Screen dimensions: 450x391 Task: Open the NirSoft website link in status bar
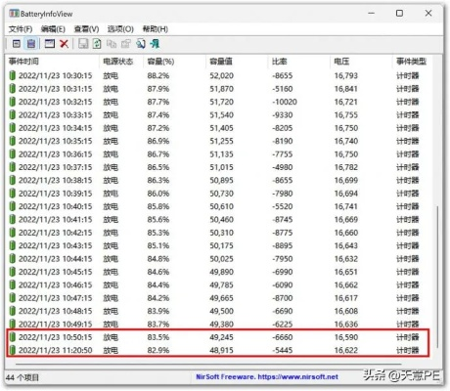click(267, 377)
